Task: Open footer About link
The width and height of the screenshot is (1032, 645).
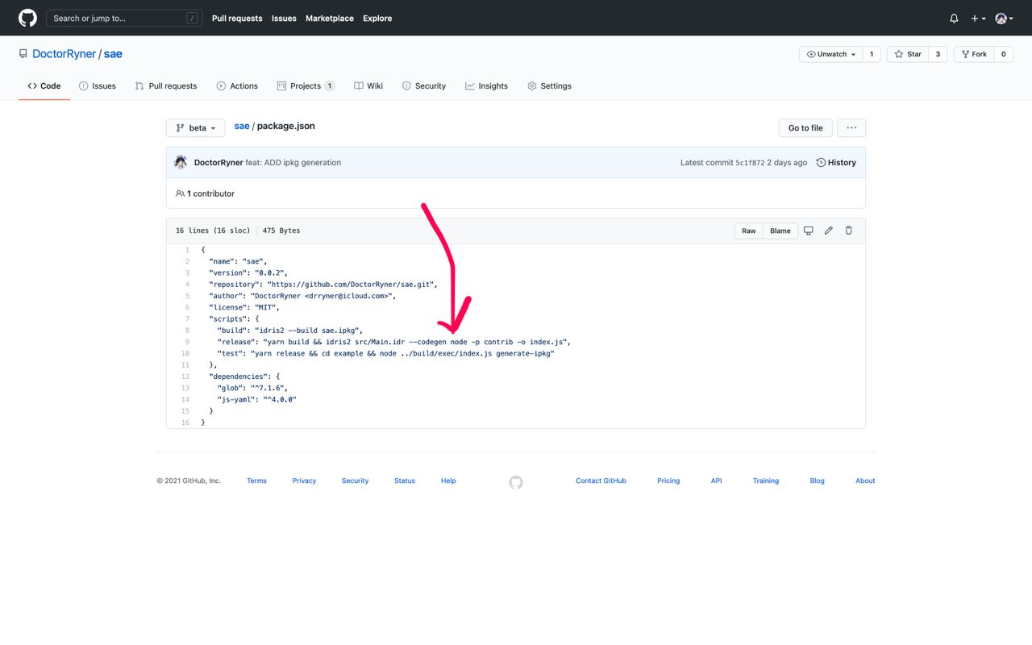Action: coord(865,481)
